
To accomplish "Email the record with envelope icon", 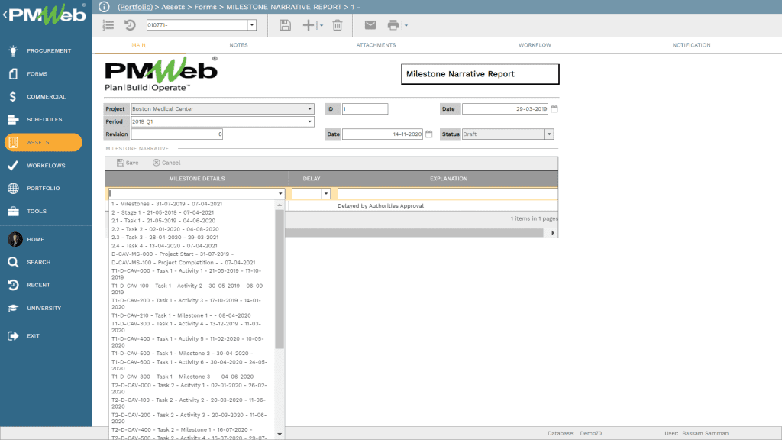I will point(370,25).
